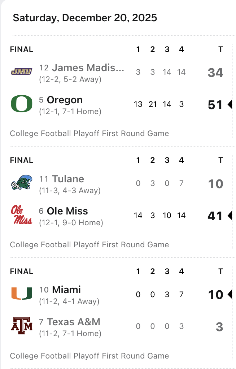The height and width of the screenshot is (369, 236).
Task: Select the Ole Miss team name
Action: [x=67, y=211]
